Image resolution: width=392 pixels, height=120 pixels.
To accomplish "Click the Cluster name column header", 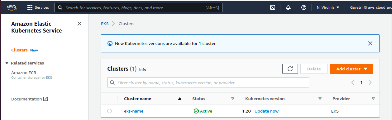I will 137,99.
